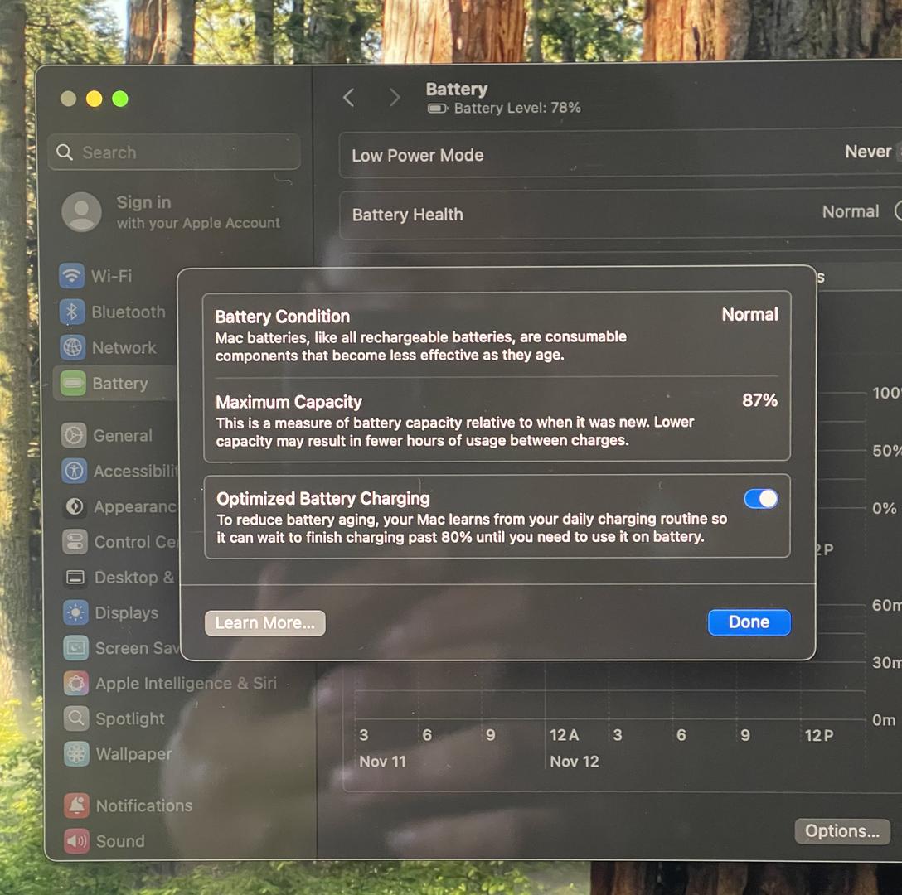Click the green zoom window button

point(120,99)
